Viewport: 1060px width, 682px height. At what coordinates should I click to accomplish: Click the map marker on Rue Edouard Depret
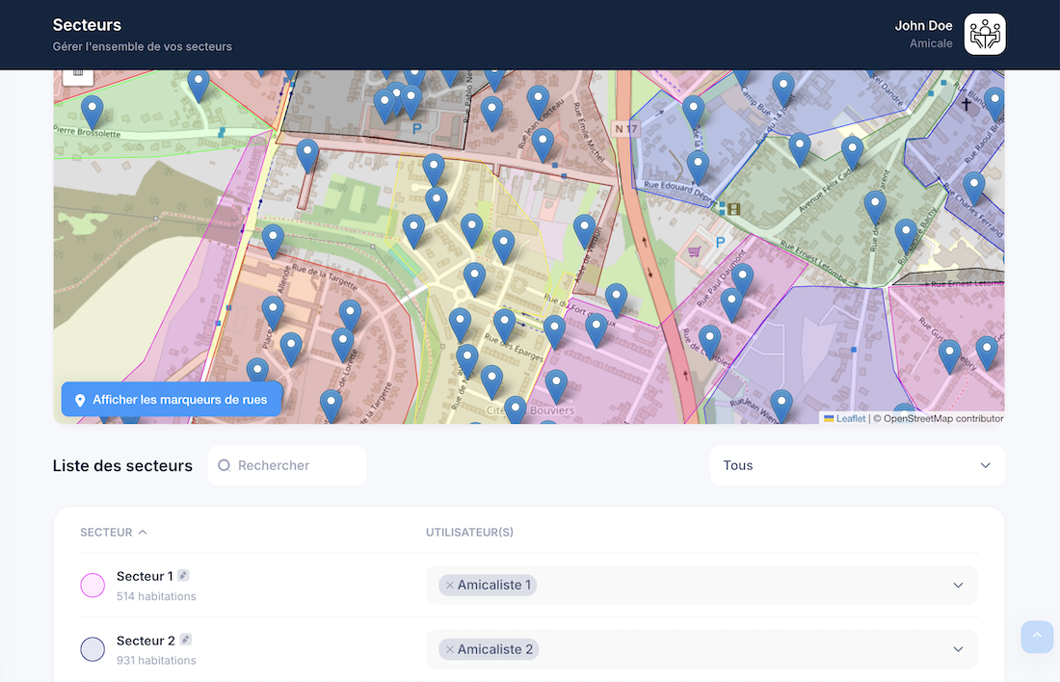(698, 166)
